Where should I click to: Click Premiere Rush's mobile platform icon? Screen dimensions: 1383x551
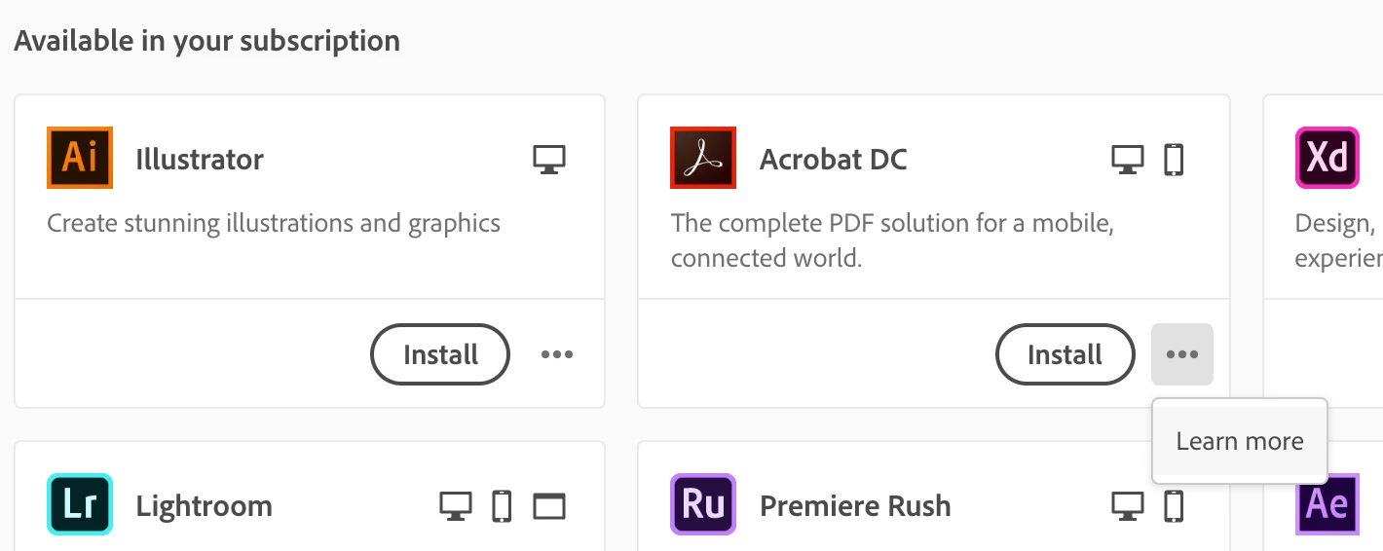point(1175,506)
